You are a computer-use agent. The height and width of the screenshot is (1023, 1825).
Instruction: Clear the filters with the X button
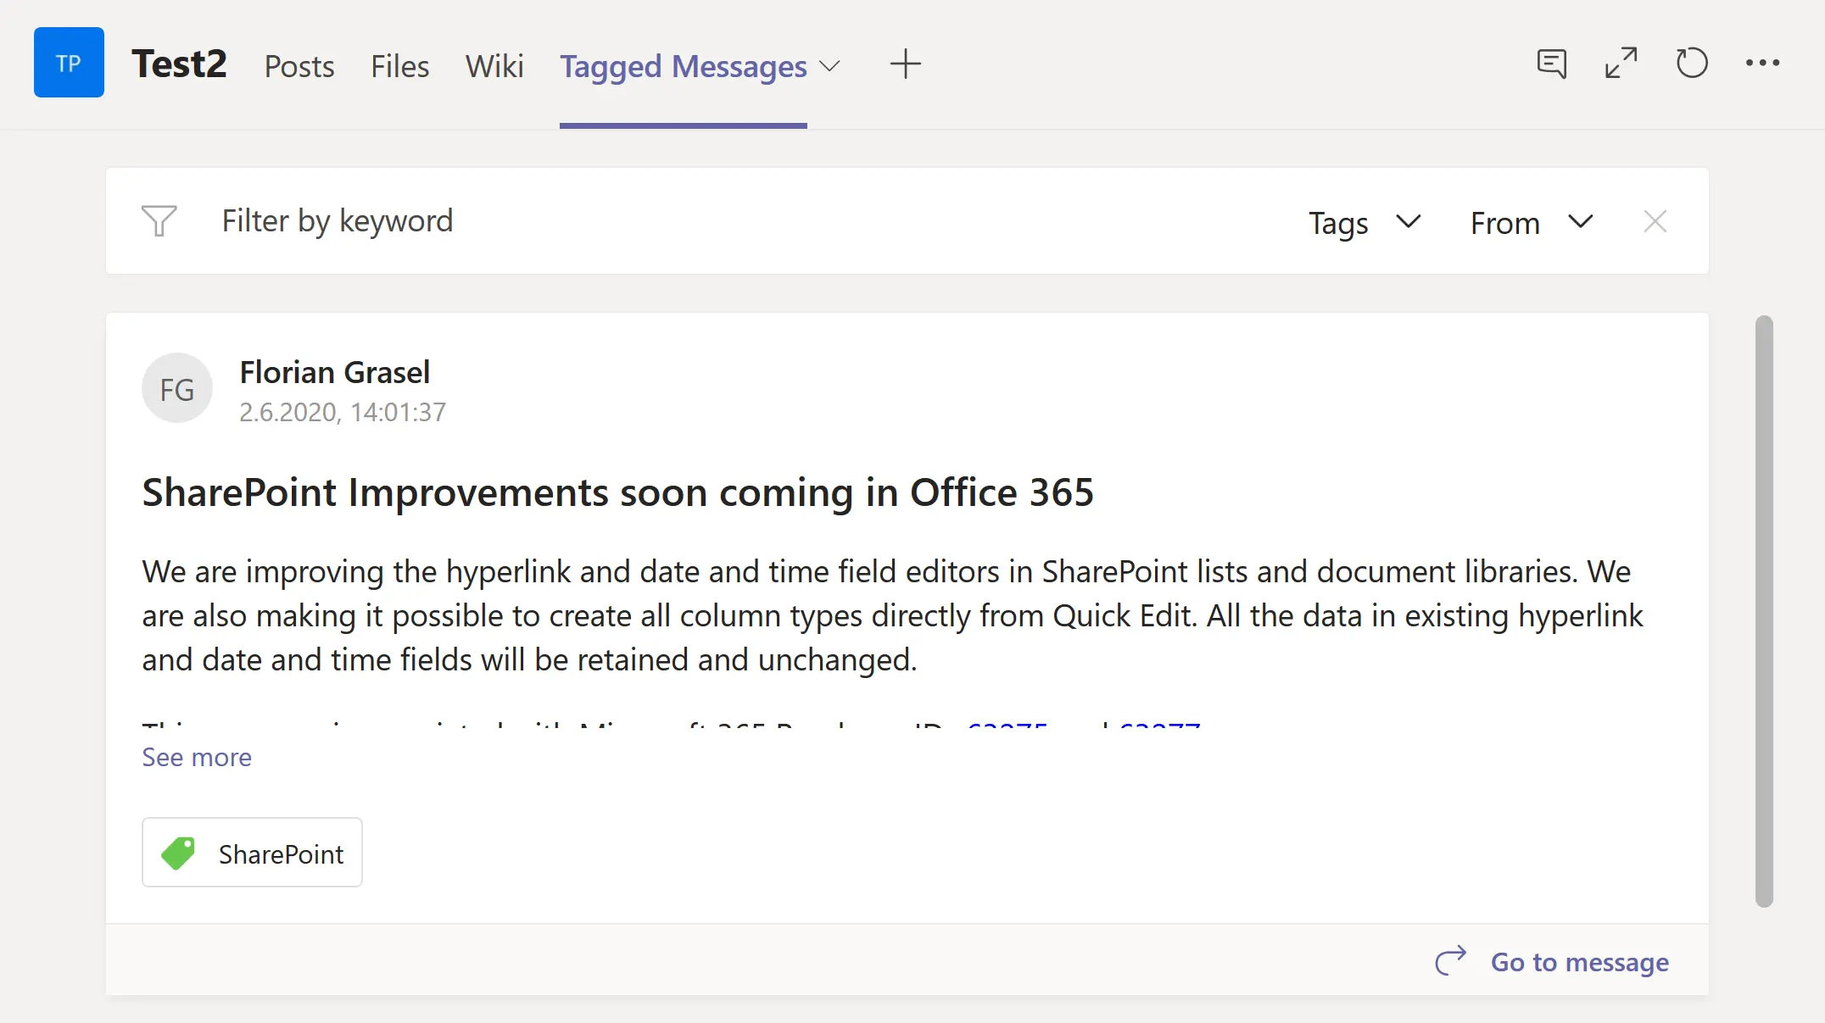pos(1655,221)
